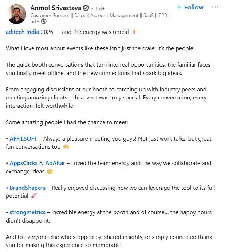Click the 'Some amazing people' line of text
The height and width of the screenshot is (252, 225).
67,122
